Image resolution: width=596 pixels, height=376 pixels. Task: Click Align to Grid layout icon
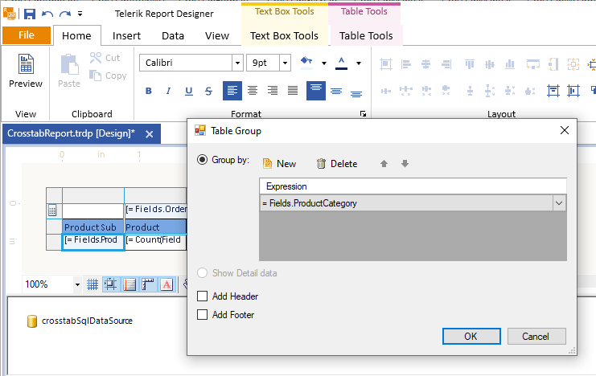pos(386,64)
